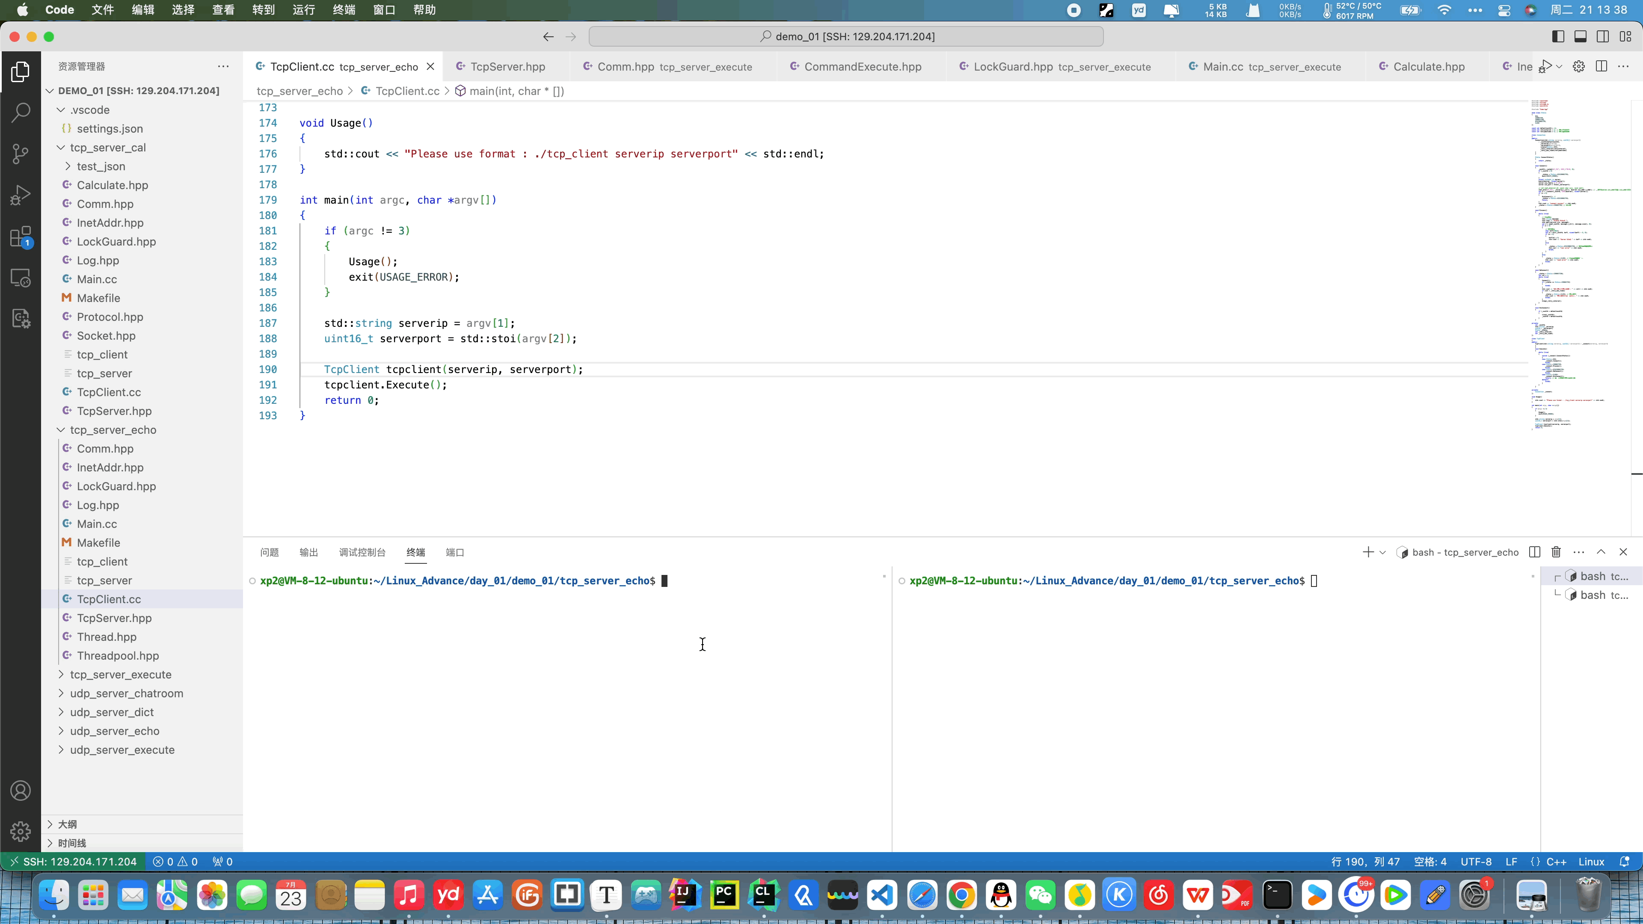This screenshot has height=924, width=1643.
Task: Collapse the tcp_server_cal folder
Action: coord(108,147)
